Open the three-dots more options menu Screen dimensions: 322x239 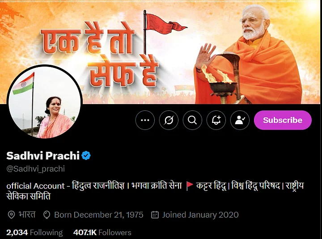(x=145, y=120)
